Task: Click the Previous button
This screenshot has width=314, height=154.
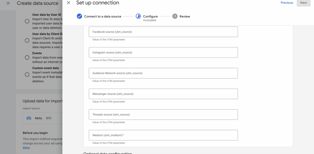Action: [x=287, y=3]
